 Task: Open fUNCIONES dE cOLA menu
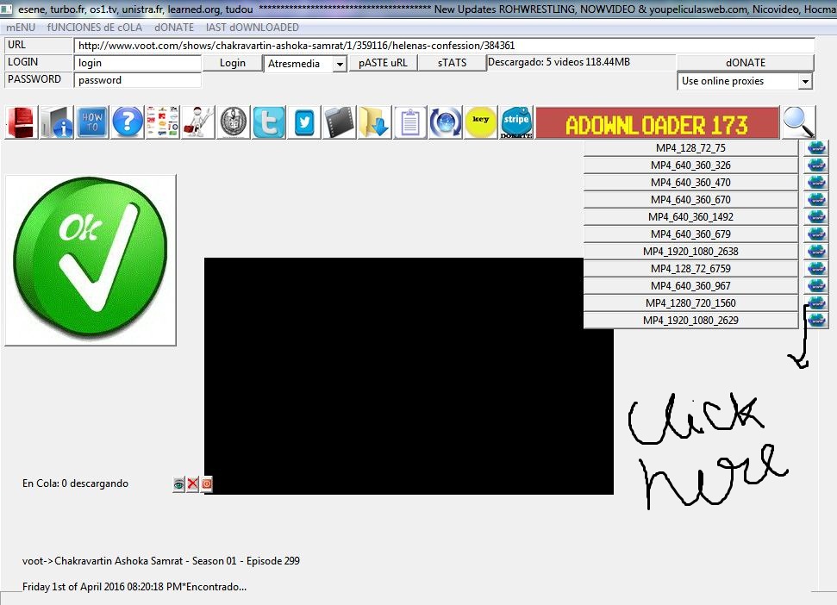[x=95, y=28]
